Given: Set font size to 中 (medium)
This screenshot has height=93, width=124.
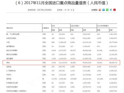Looking at the screenshot, I should (x=68, y=10).
